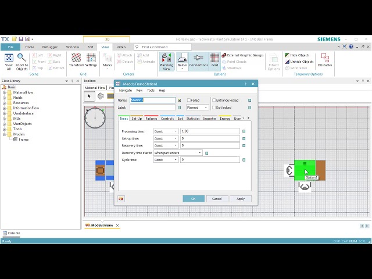Toggle inheritance for Set-up time
The image size is (372, 279).
[244, 138]
